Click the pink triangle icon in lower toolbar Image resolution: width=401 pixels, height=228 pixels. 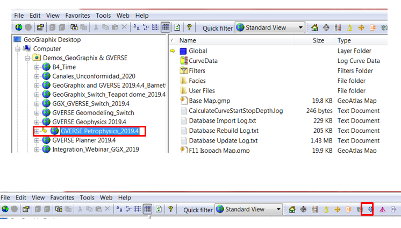[x=382, y=210]
